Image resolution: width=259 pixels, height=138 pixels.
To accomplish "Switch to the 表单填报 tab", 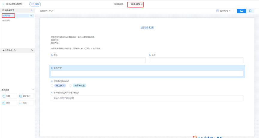I will [135, 4].
